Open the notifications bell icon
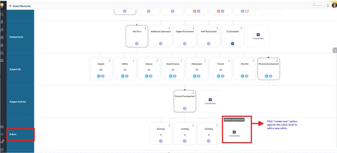This screenshot has width=337, height=153. 328,6
